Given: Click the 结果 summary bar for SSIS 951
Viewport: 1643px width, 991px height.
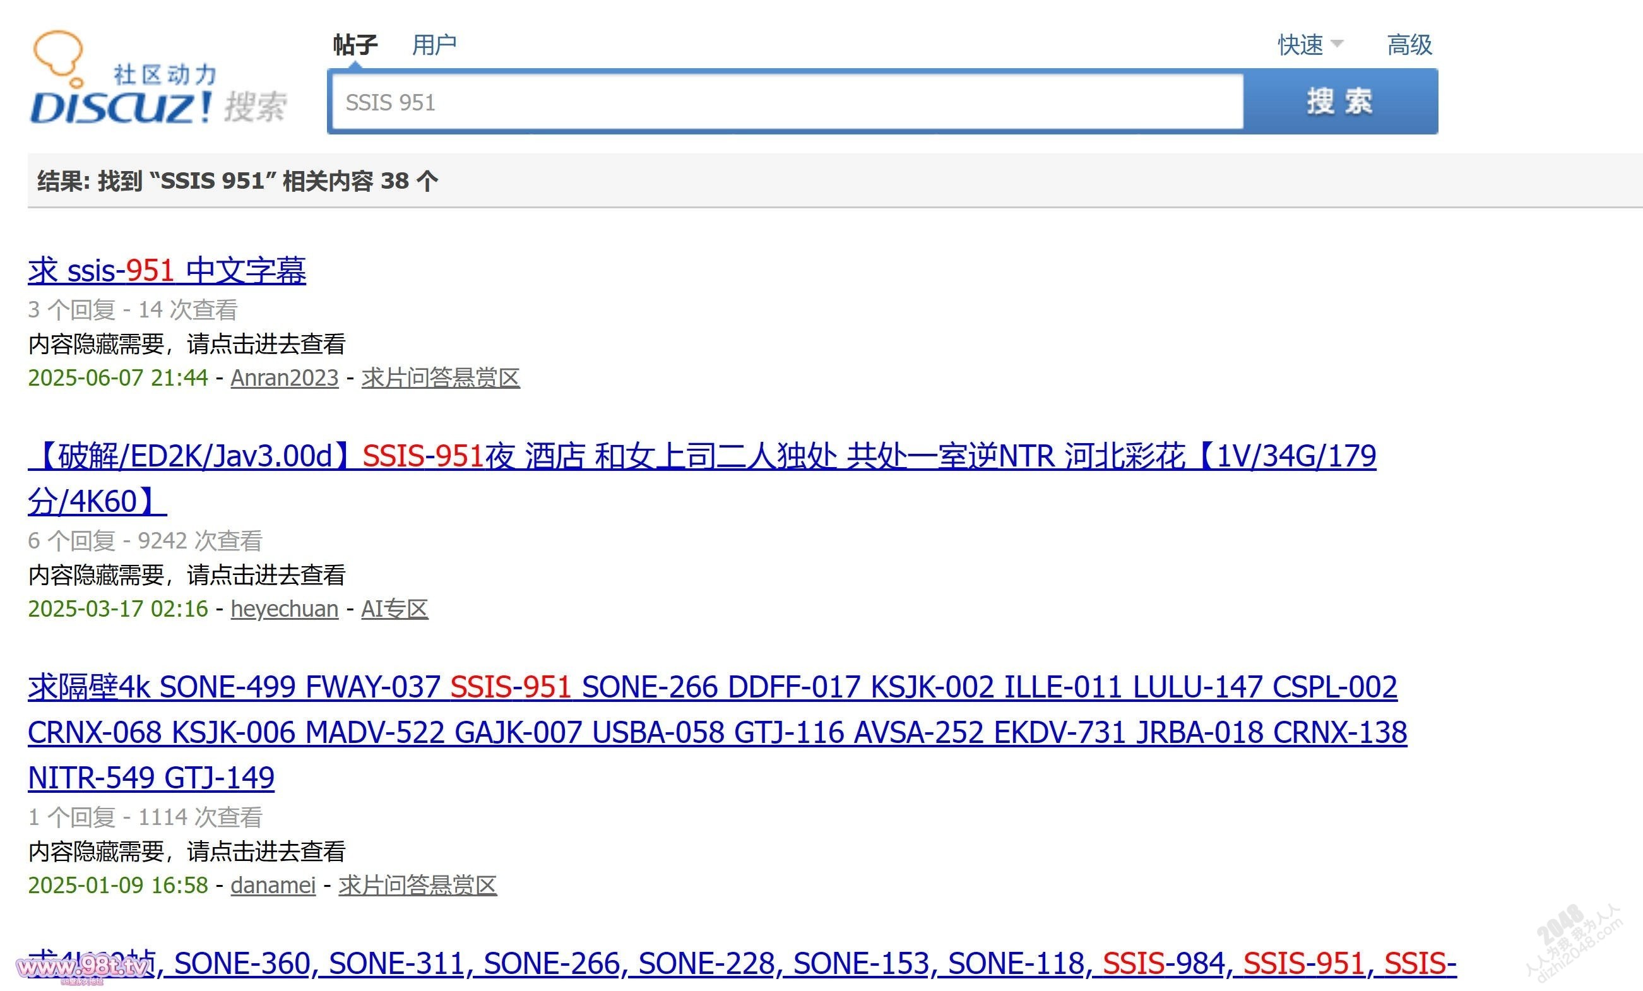Looking at the screenshot, I should [x=237, y=181].
